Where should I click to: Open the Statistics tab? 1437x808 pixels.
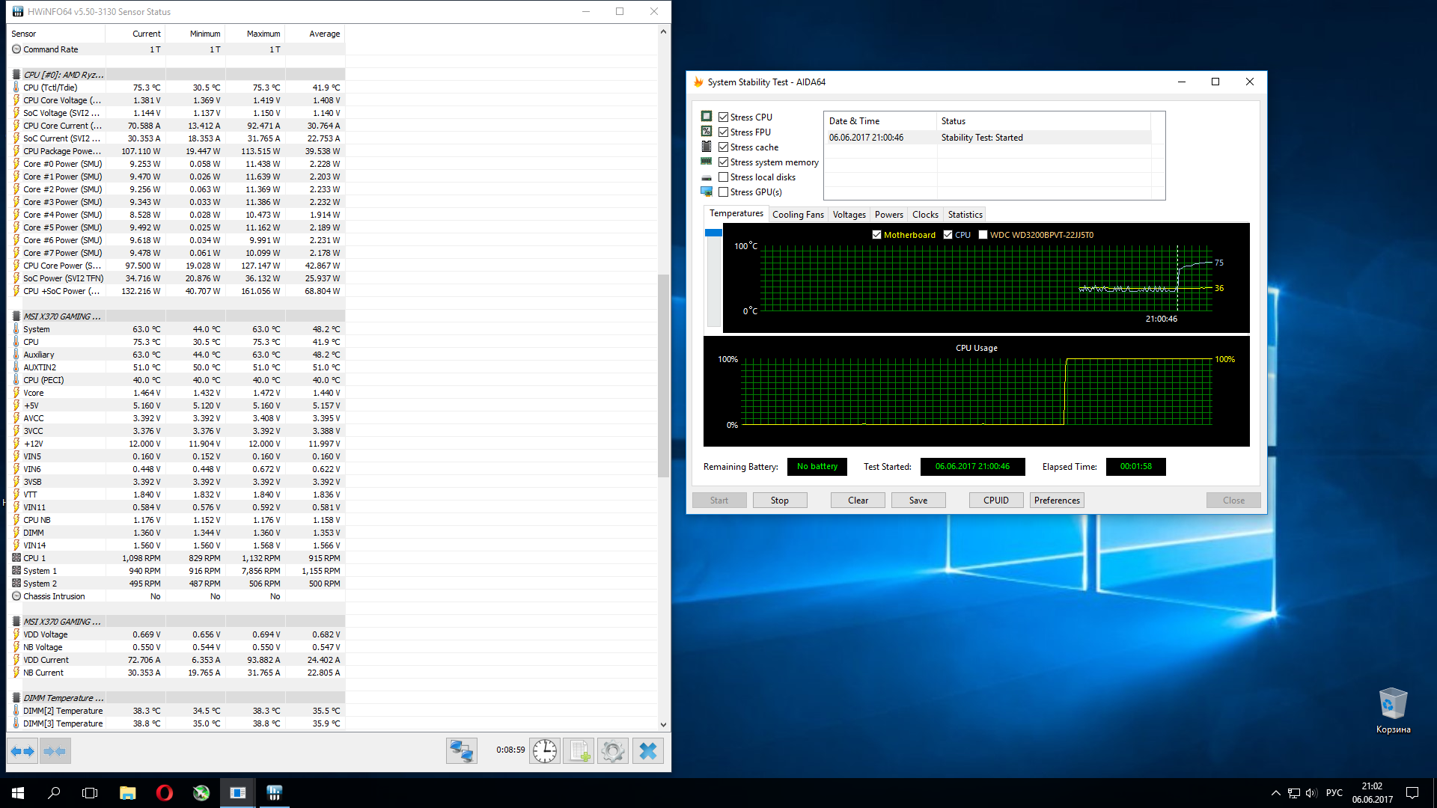[x=965, y=215]
